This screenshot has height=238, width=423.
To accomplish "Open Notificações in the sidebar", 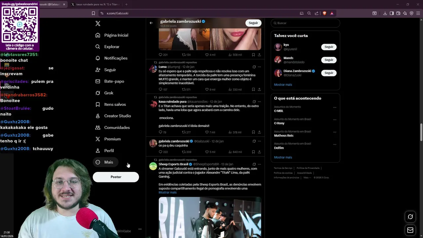I will [111, 58].
